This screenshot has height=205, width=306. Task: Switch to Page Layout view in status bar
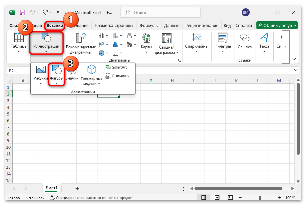click(217, 197)
